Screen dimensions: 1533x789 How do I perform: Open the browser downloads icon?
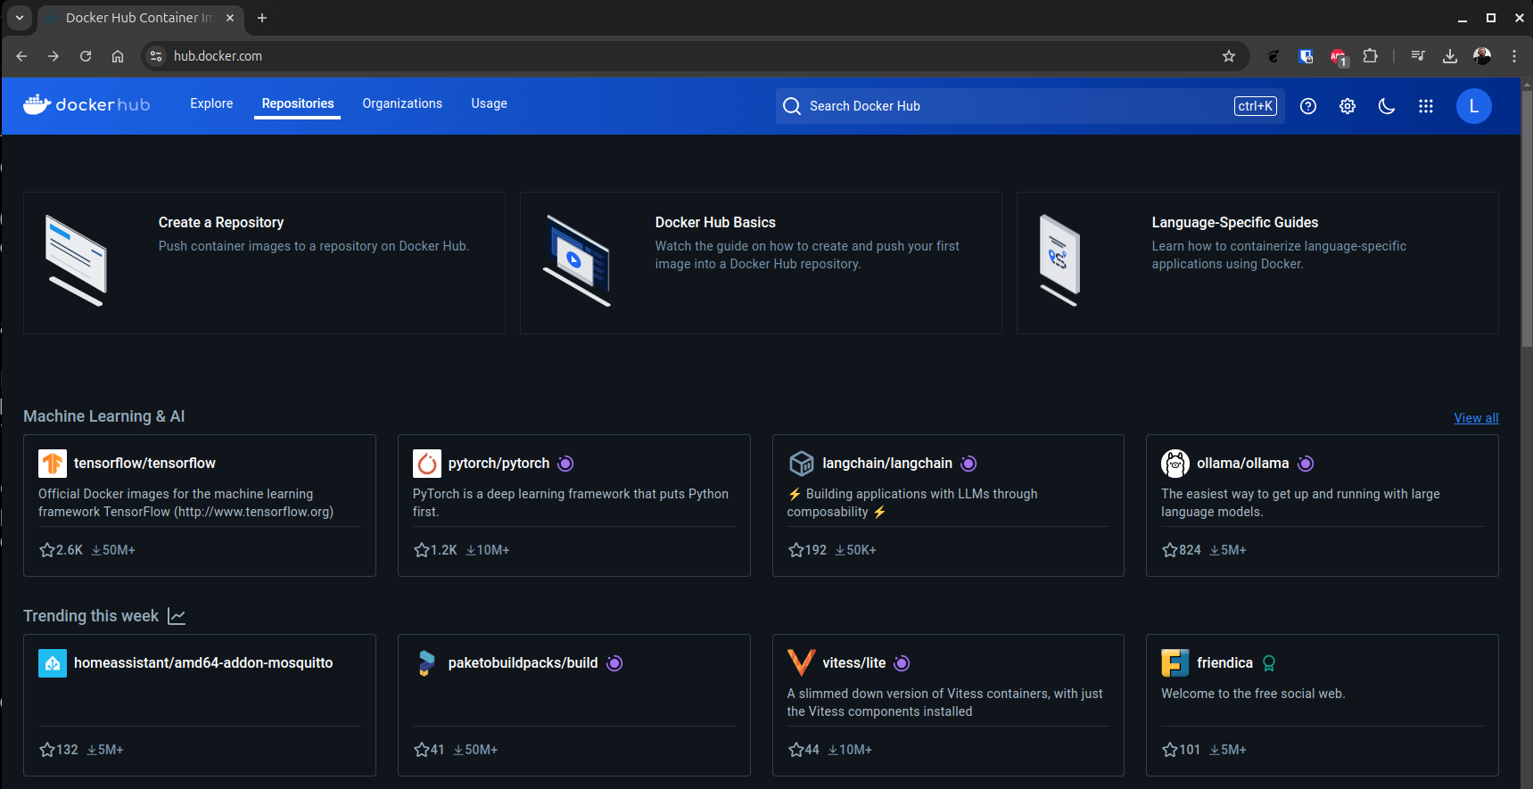(x=1450, y=56)
